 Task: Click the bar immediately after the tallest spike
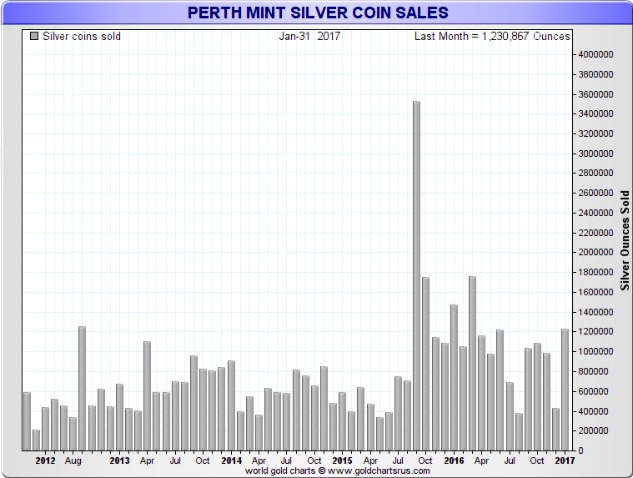(425, 365)
